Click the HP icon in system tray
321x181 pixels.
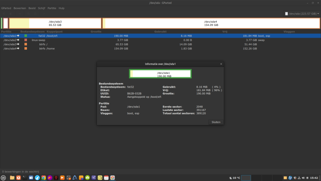(x=290, y=177)
